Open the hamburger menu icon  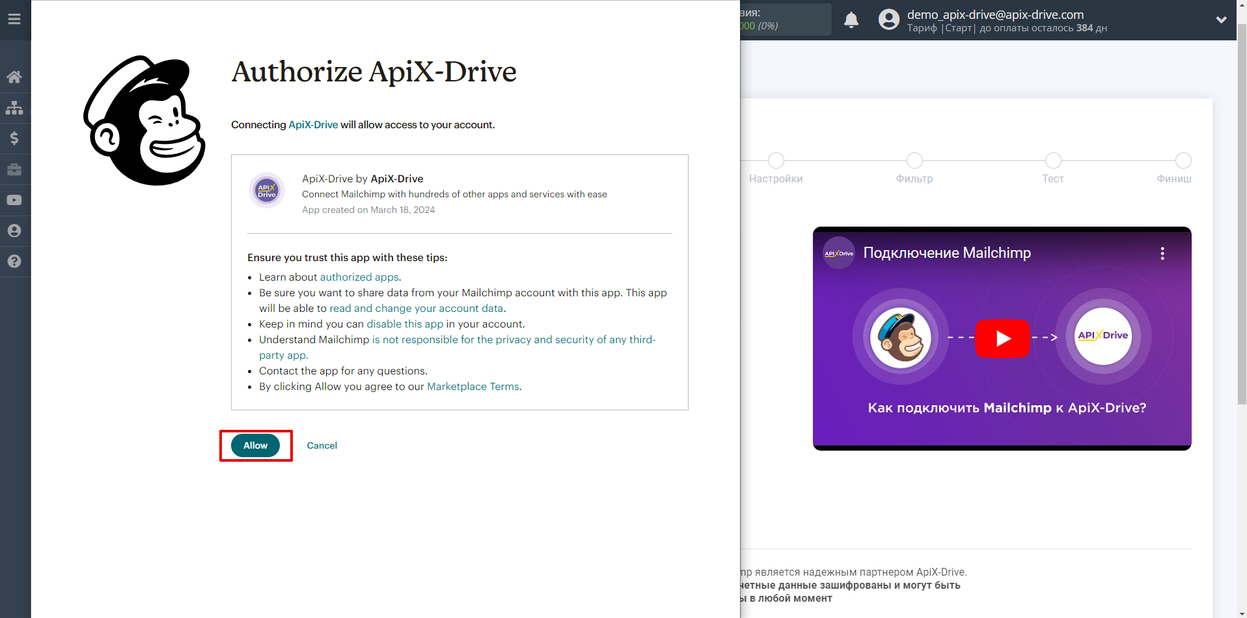(14, 19)
